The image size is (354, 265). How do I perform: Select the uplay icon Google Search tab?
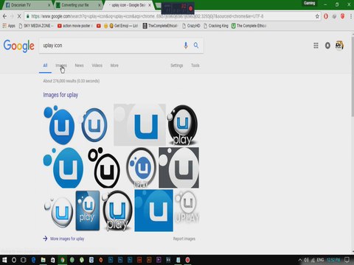tap(128, 5)
